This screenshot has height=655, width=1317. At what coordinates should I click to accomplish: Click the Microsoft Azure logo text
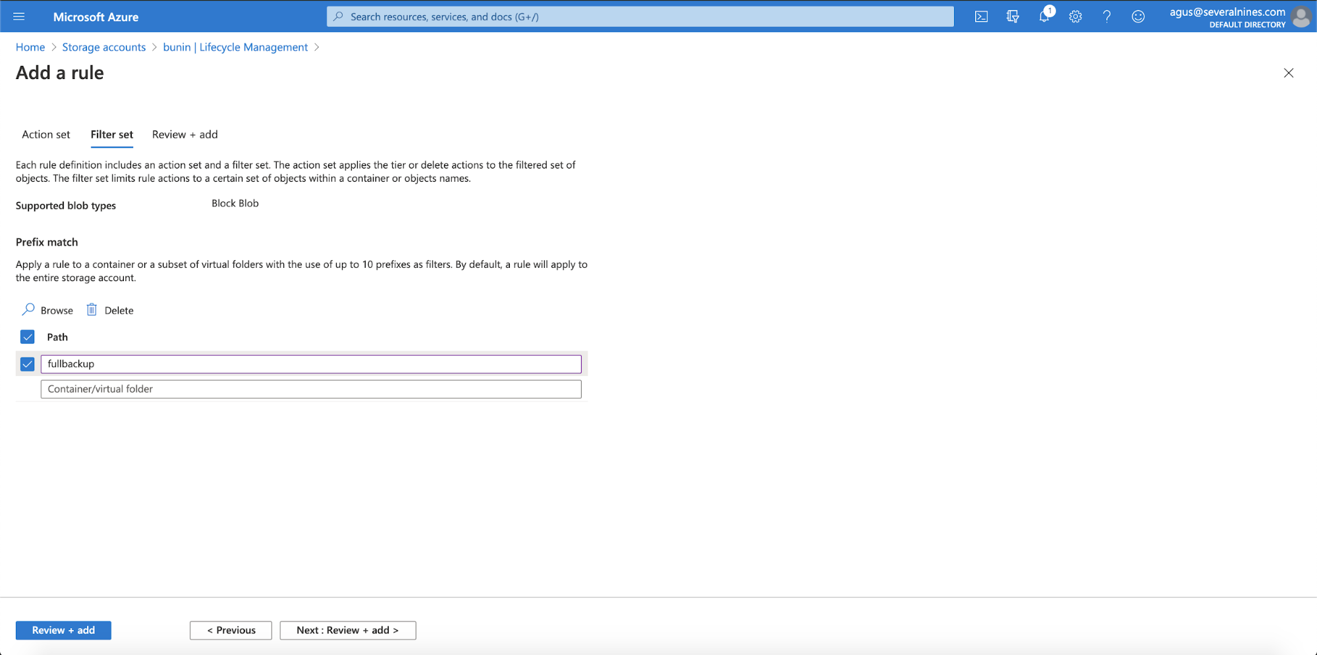96,17
